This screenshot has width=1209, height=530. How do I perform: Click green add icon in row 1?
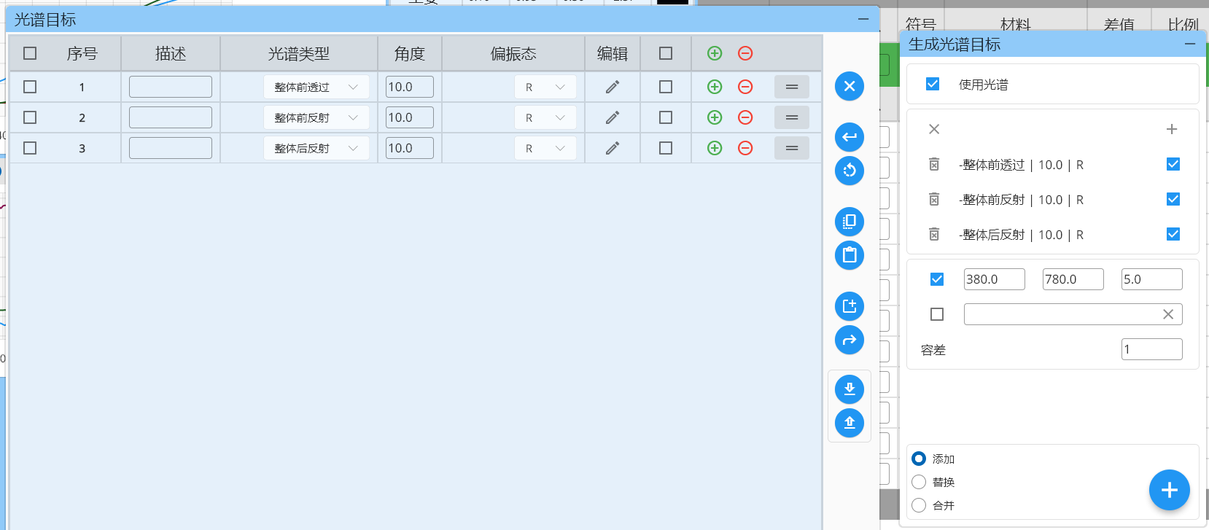pos(715,87)
